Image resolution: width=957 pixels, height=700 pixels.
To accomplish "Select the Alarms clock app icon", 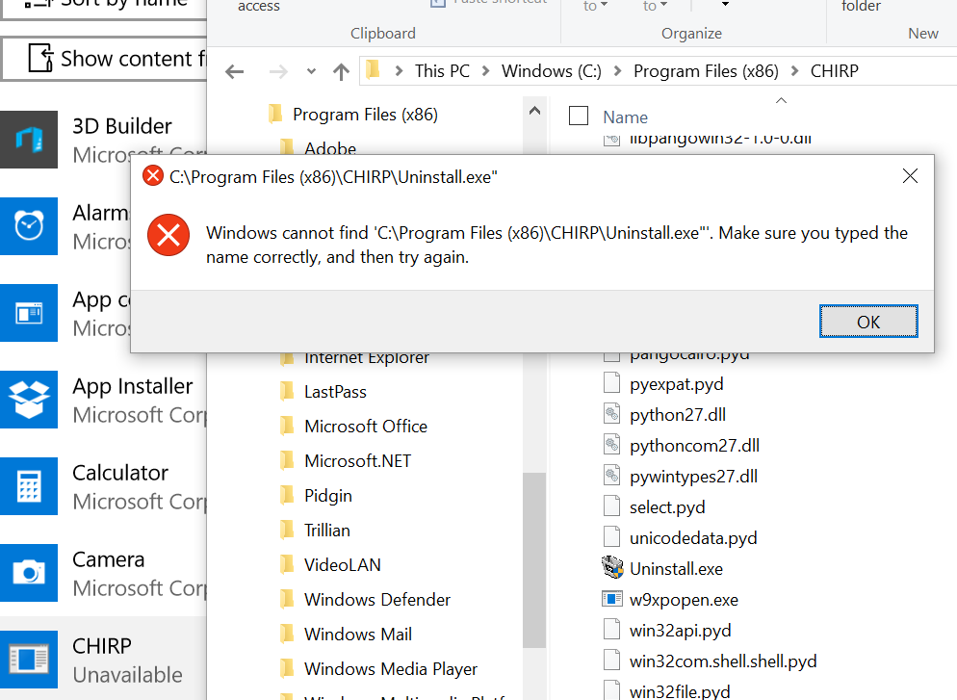I will tap(29, 226).
